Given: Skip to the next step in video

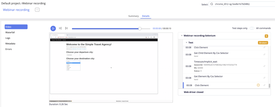Looking at the screenshot, I should (x=66, y=28).
